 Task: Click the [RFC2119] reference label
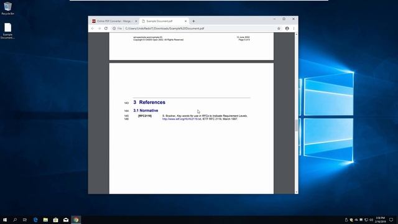pyautogui.click(x=145, y=116)
